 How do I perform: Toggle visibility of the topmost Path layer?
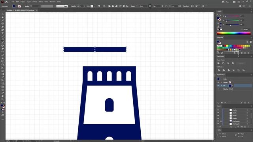click(218, 110)
